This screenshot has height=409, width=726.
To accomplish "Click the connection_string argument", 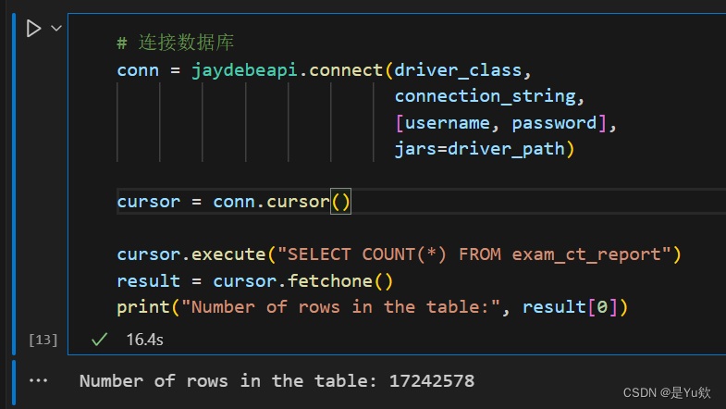I will (x=489, y=96).
